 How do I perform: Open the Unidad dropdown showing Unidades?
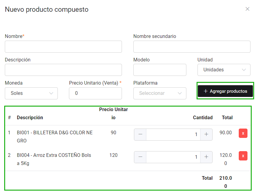(224, 70)
